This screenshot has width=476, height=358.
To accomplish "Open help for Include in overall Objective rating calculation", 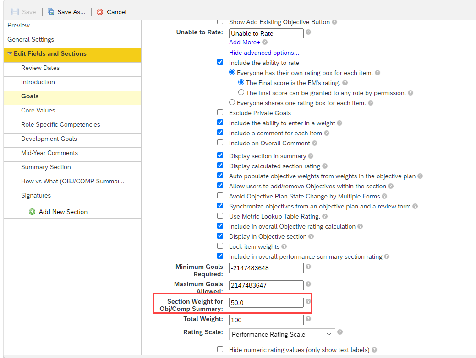I will [360, 226].
